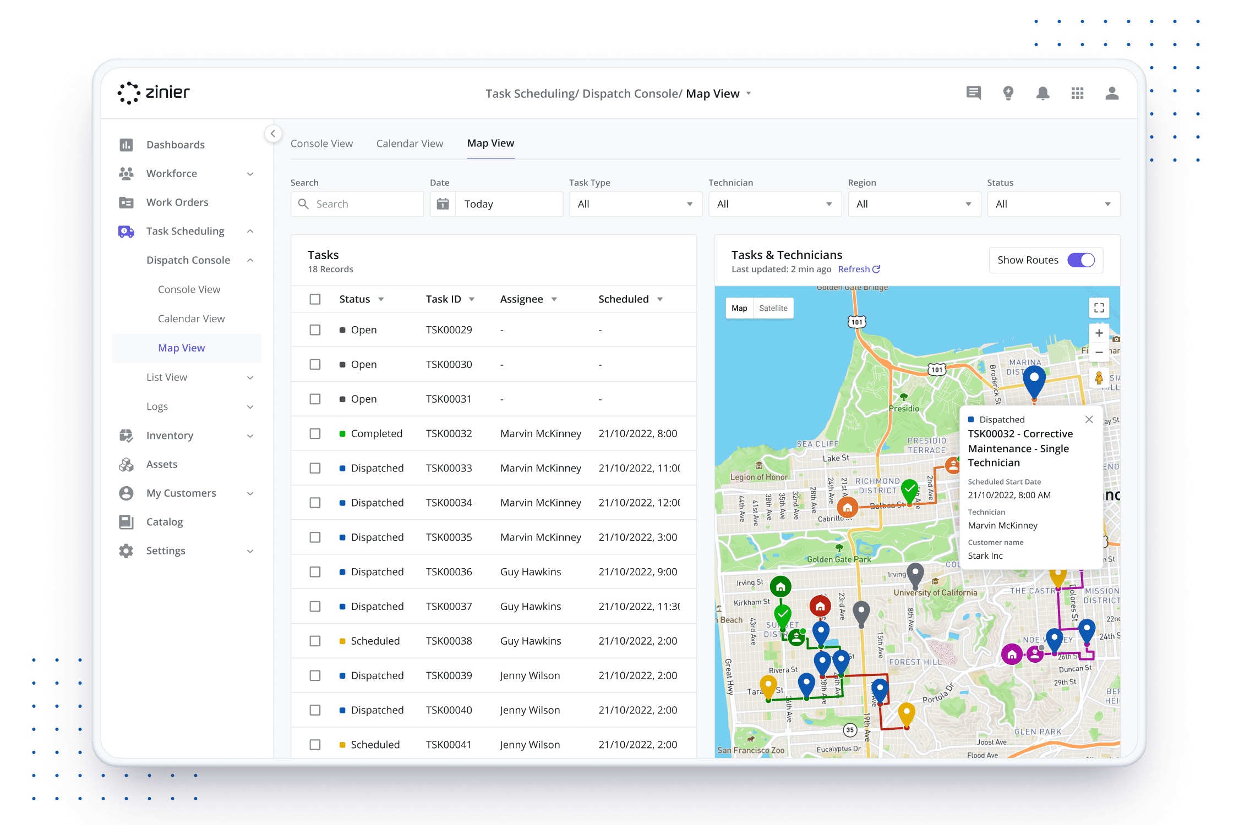The width and height of the screenshot is (1239, 825).
Task: Switch map to Satellite view
Action: pos(773,308)
